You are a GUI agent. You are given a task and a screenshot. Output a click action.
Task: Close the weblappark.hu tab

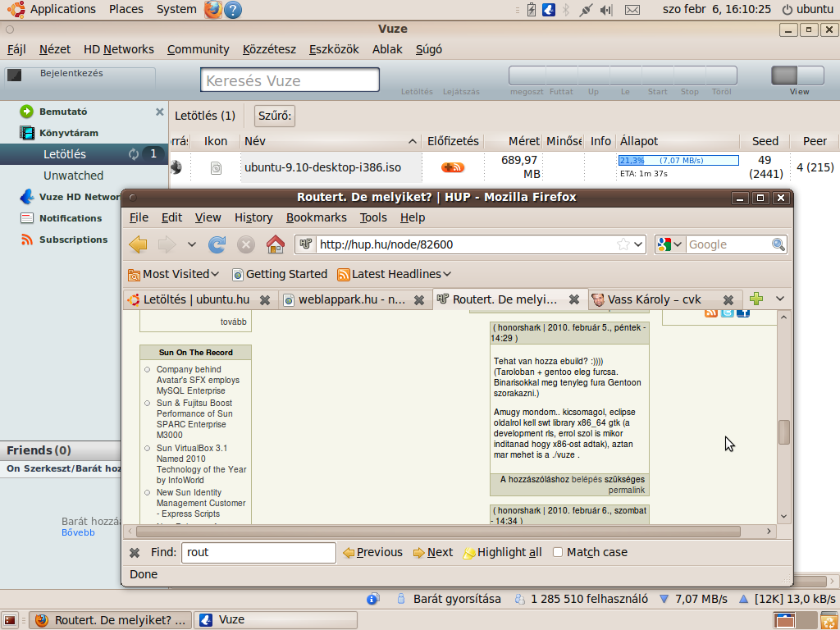419,300
